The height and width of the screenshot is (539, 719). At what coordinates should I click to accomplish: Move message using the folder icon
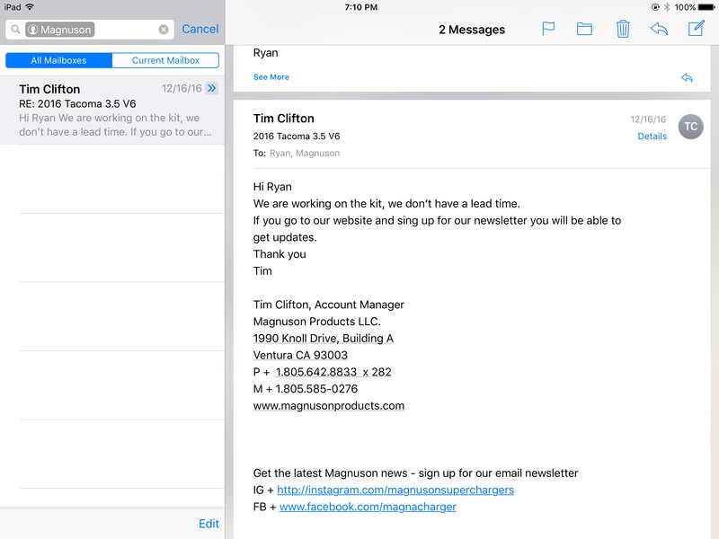pos(584,29)
